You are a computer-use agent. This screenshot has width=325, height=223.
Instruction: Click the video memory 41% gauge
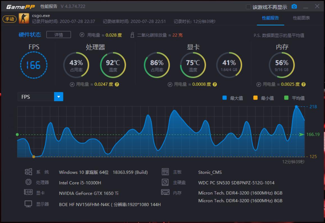click(229, 65)
